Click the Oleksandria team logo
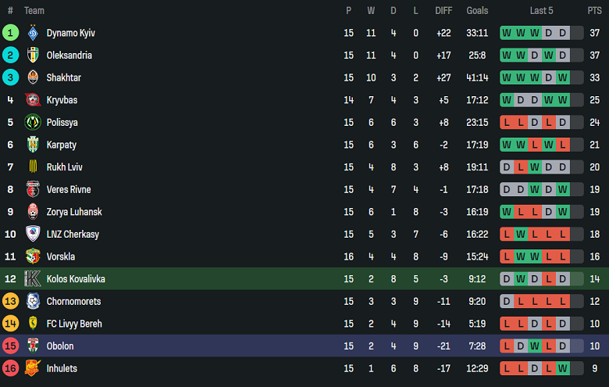 [33, 56]
